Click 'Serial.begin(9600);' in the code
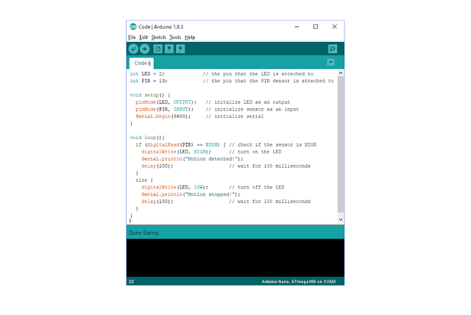 coord(163,116)
